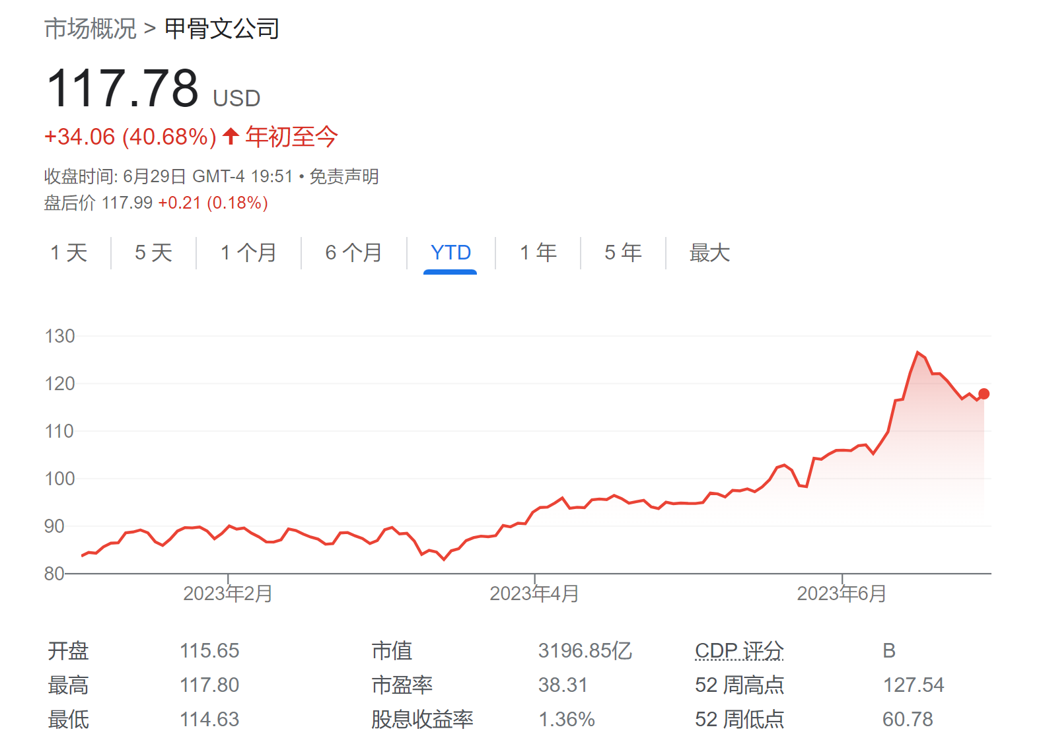Click the red endpoint dot on chart
This screenshot has width=1041, height=748.
click(984, 393)
